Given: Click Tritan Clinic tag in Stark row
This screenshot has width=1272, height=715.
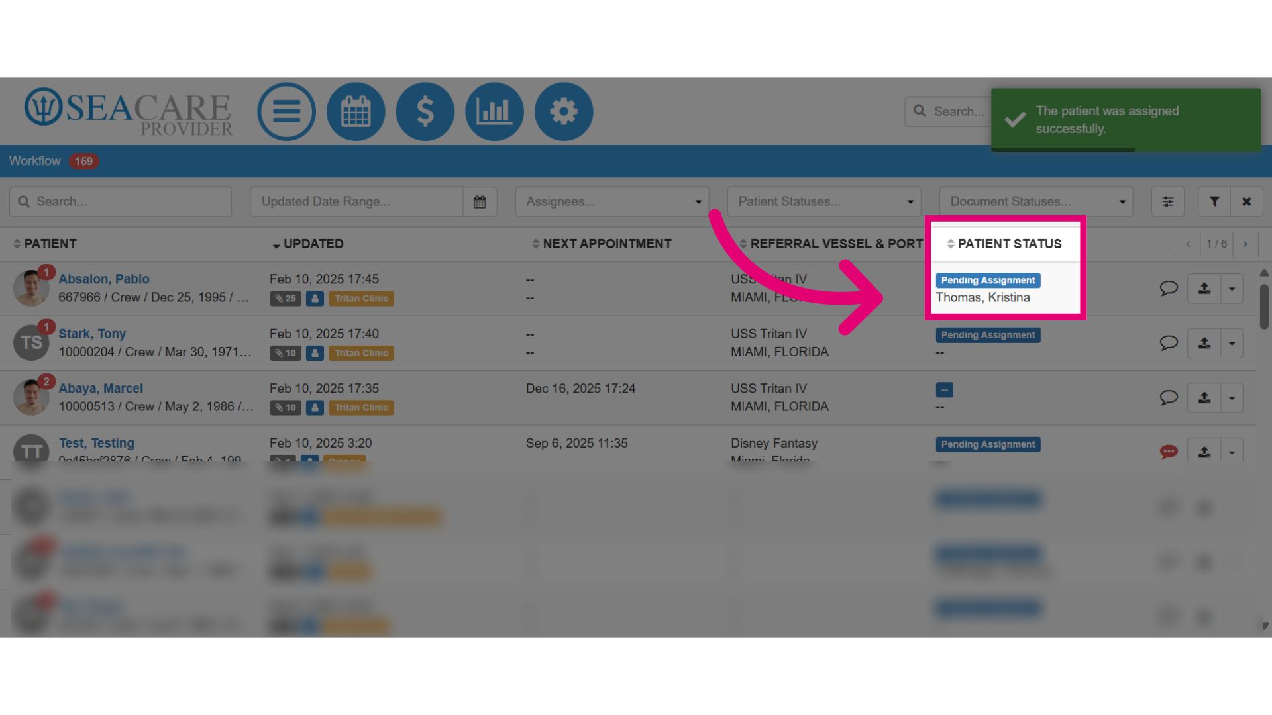Looking at the screenshot, I should pyautogui.click(x=361, y=353).
